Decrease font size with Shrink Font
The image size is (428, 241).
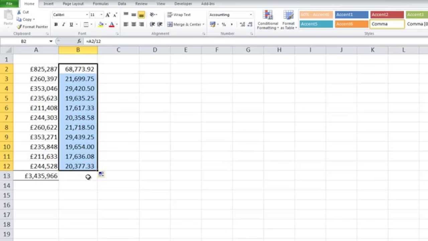(115, 15)
